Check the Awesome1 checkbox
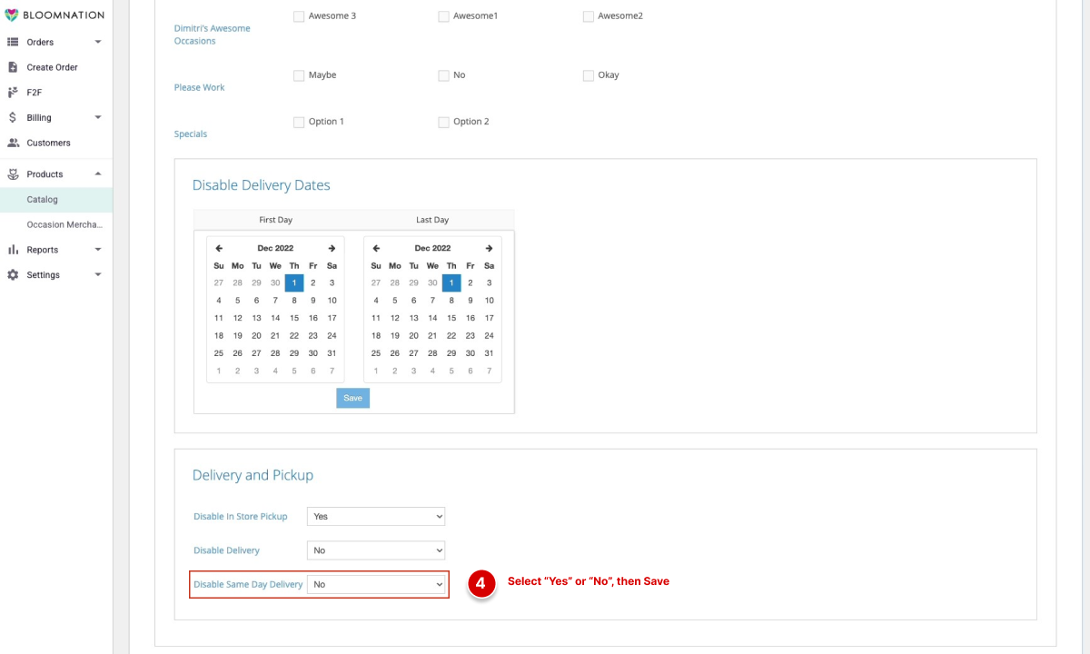This screenshot has width=1090, height=654. click(x=443, y=16)
